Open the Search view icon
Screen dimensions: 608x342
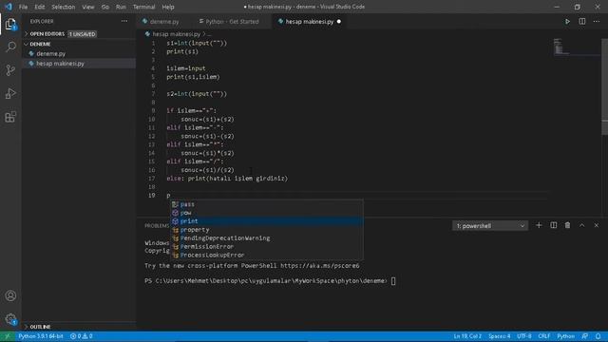[x=10, y=47]
